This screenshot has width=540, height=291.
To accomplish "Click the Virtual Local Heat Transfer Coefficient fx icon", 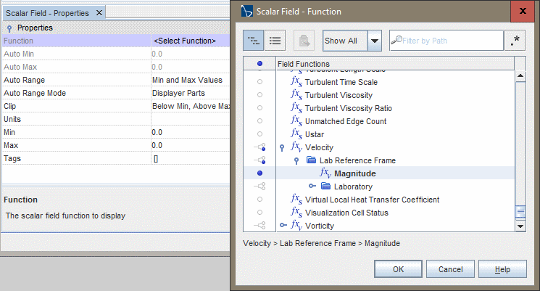I will click(296, 200).
